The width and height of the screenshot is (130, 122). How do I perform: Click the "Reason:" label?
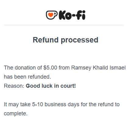(x=14, y=86)
